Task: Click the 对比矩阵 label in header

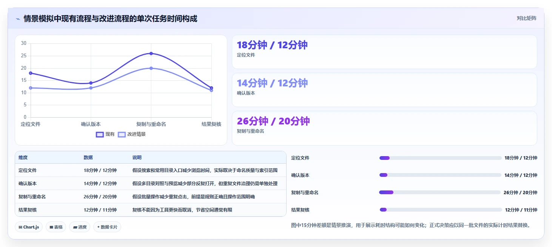Action: (x=526, y=18)
